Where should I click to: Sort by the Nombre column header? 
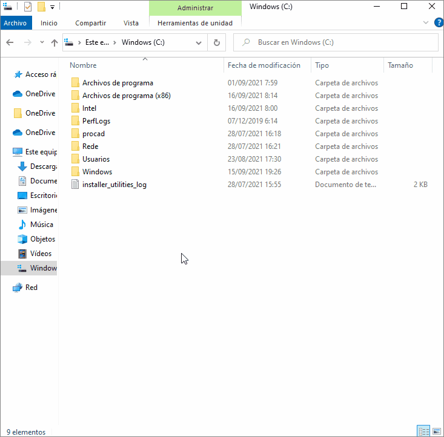click(145, 65)
